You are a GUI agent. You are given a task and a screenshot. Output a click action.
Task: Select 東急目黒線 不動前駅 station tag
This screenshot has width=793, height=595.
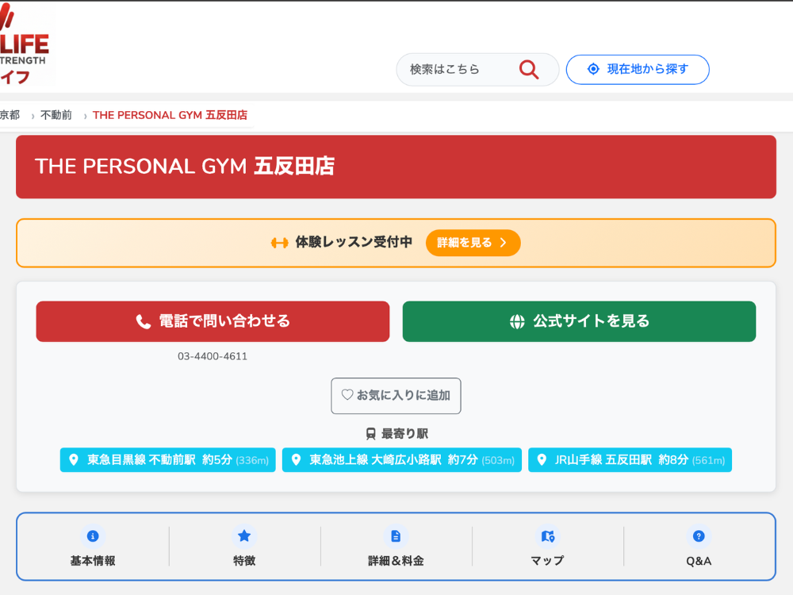point(168,460)
